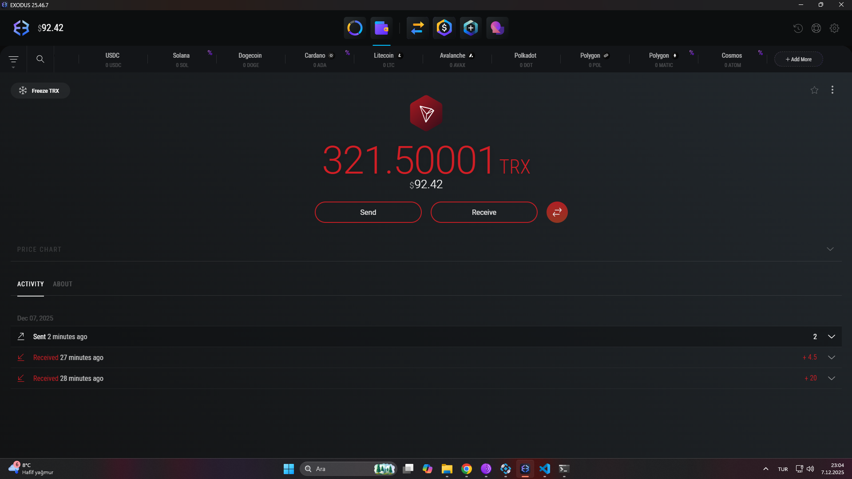Screen dimensions: 852x479
Task: Expand the Sent 2 minutes ago chevron
Action: click(832, 336)
